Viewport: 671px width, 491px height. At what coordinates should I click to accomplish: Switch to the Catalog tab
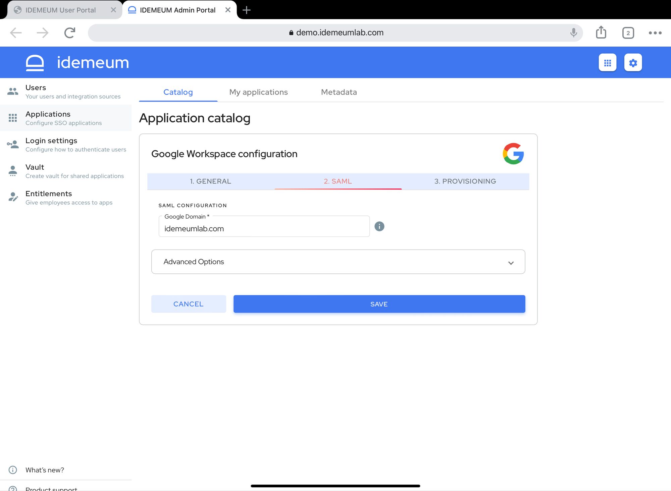click(178, 92)
